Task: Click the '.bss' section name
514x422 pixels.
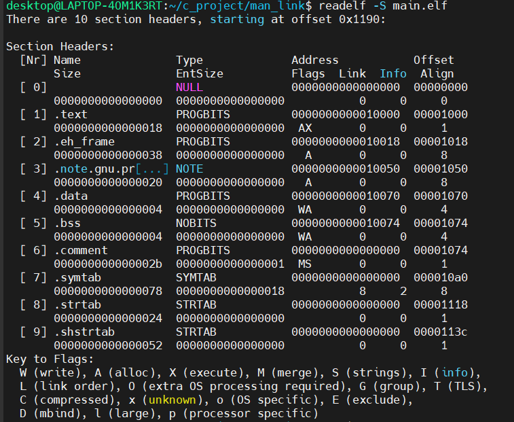Action: click(x=67, y=224)
